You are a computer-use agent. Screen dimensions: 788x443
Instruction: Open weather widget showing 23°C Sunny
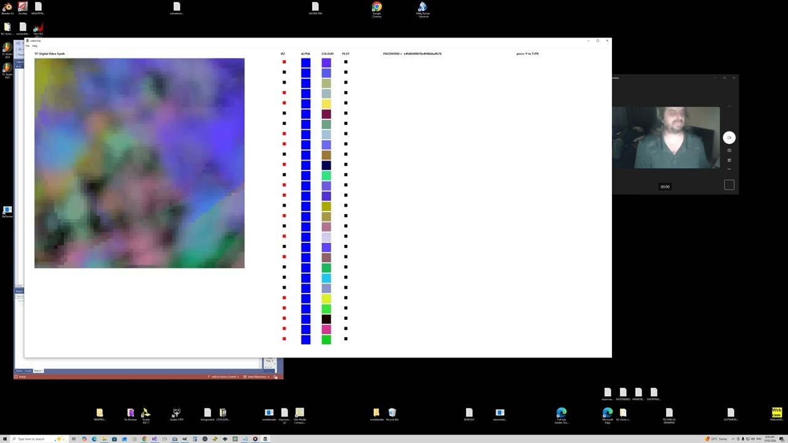pos(717,439)
